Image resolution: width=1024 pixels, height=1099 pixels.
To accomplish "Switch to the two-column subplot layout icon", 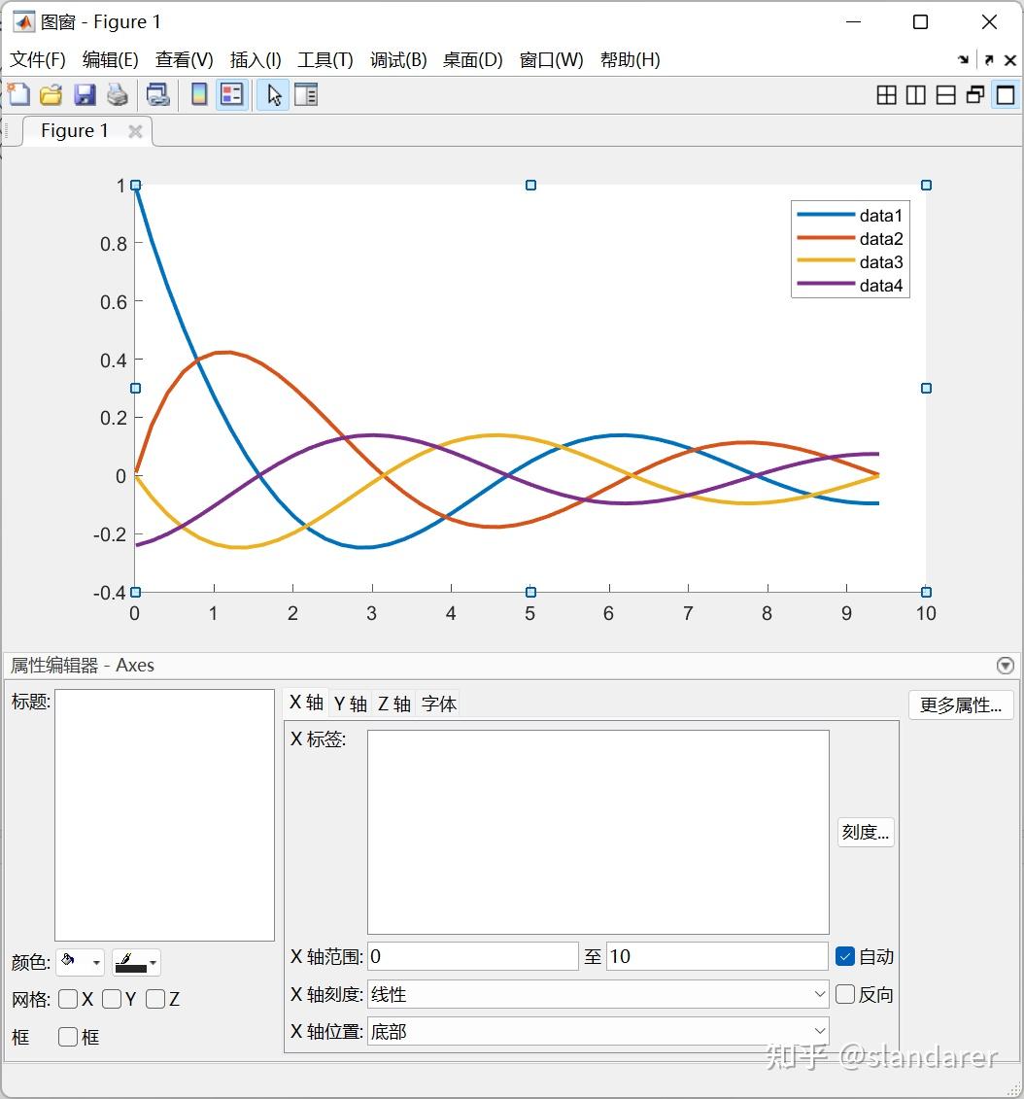I will coord(914,94).
